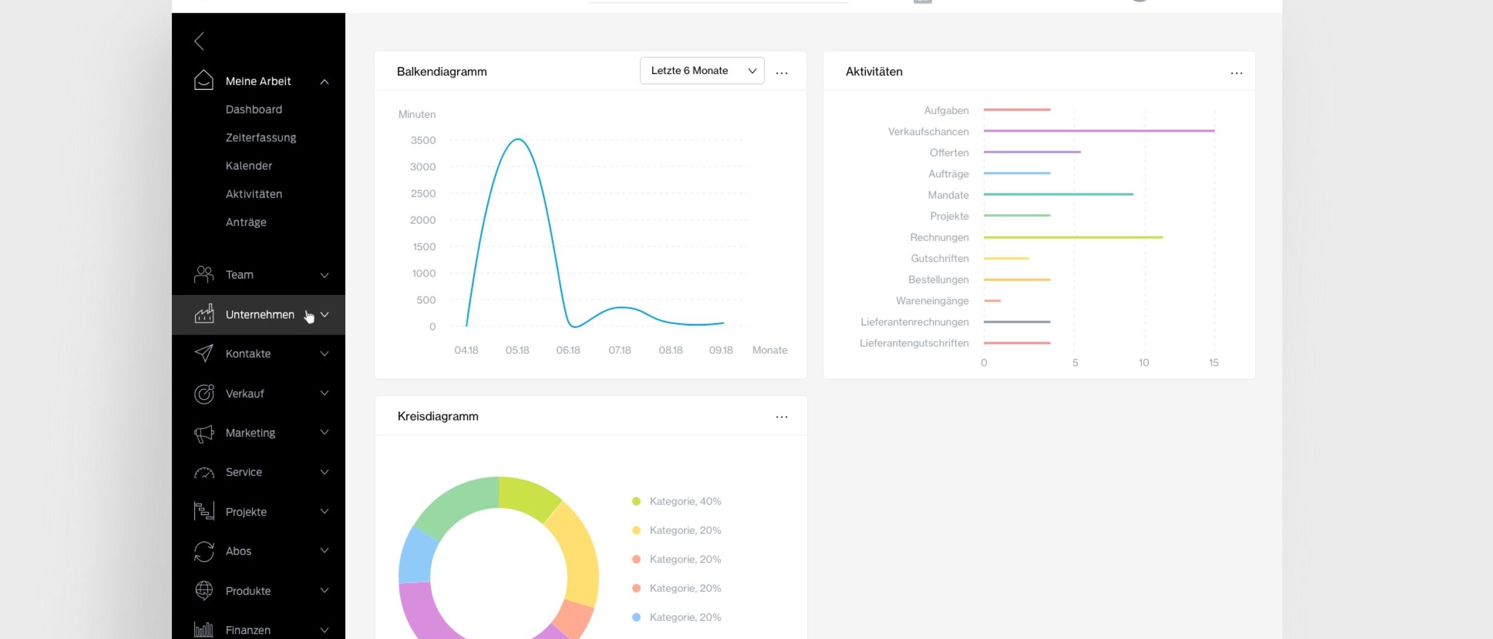This screenshot has width=1493, height=639.
Task: Click the Balkendiagramm card title
Action: tap(441, 72)
